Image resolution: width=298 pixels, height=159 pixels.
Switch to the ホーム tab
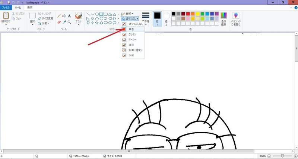point(18,7)
